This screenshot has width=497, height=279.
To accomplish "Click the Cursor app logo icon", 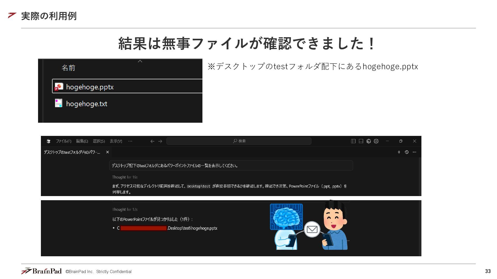I will (48, 141).
